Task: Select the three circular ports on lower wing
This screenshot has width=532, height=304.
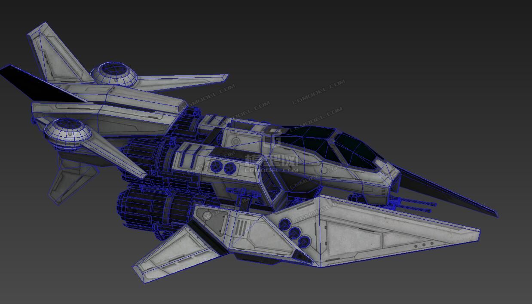Action: 294,232
